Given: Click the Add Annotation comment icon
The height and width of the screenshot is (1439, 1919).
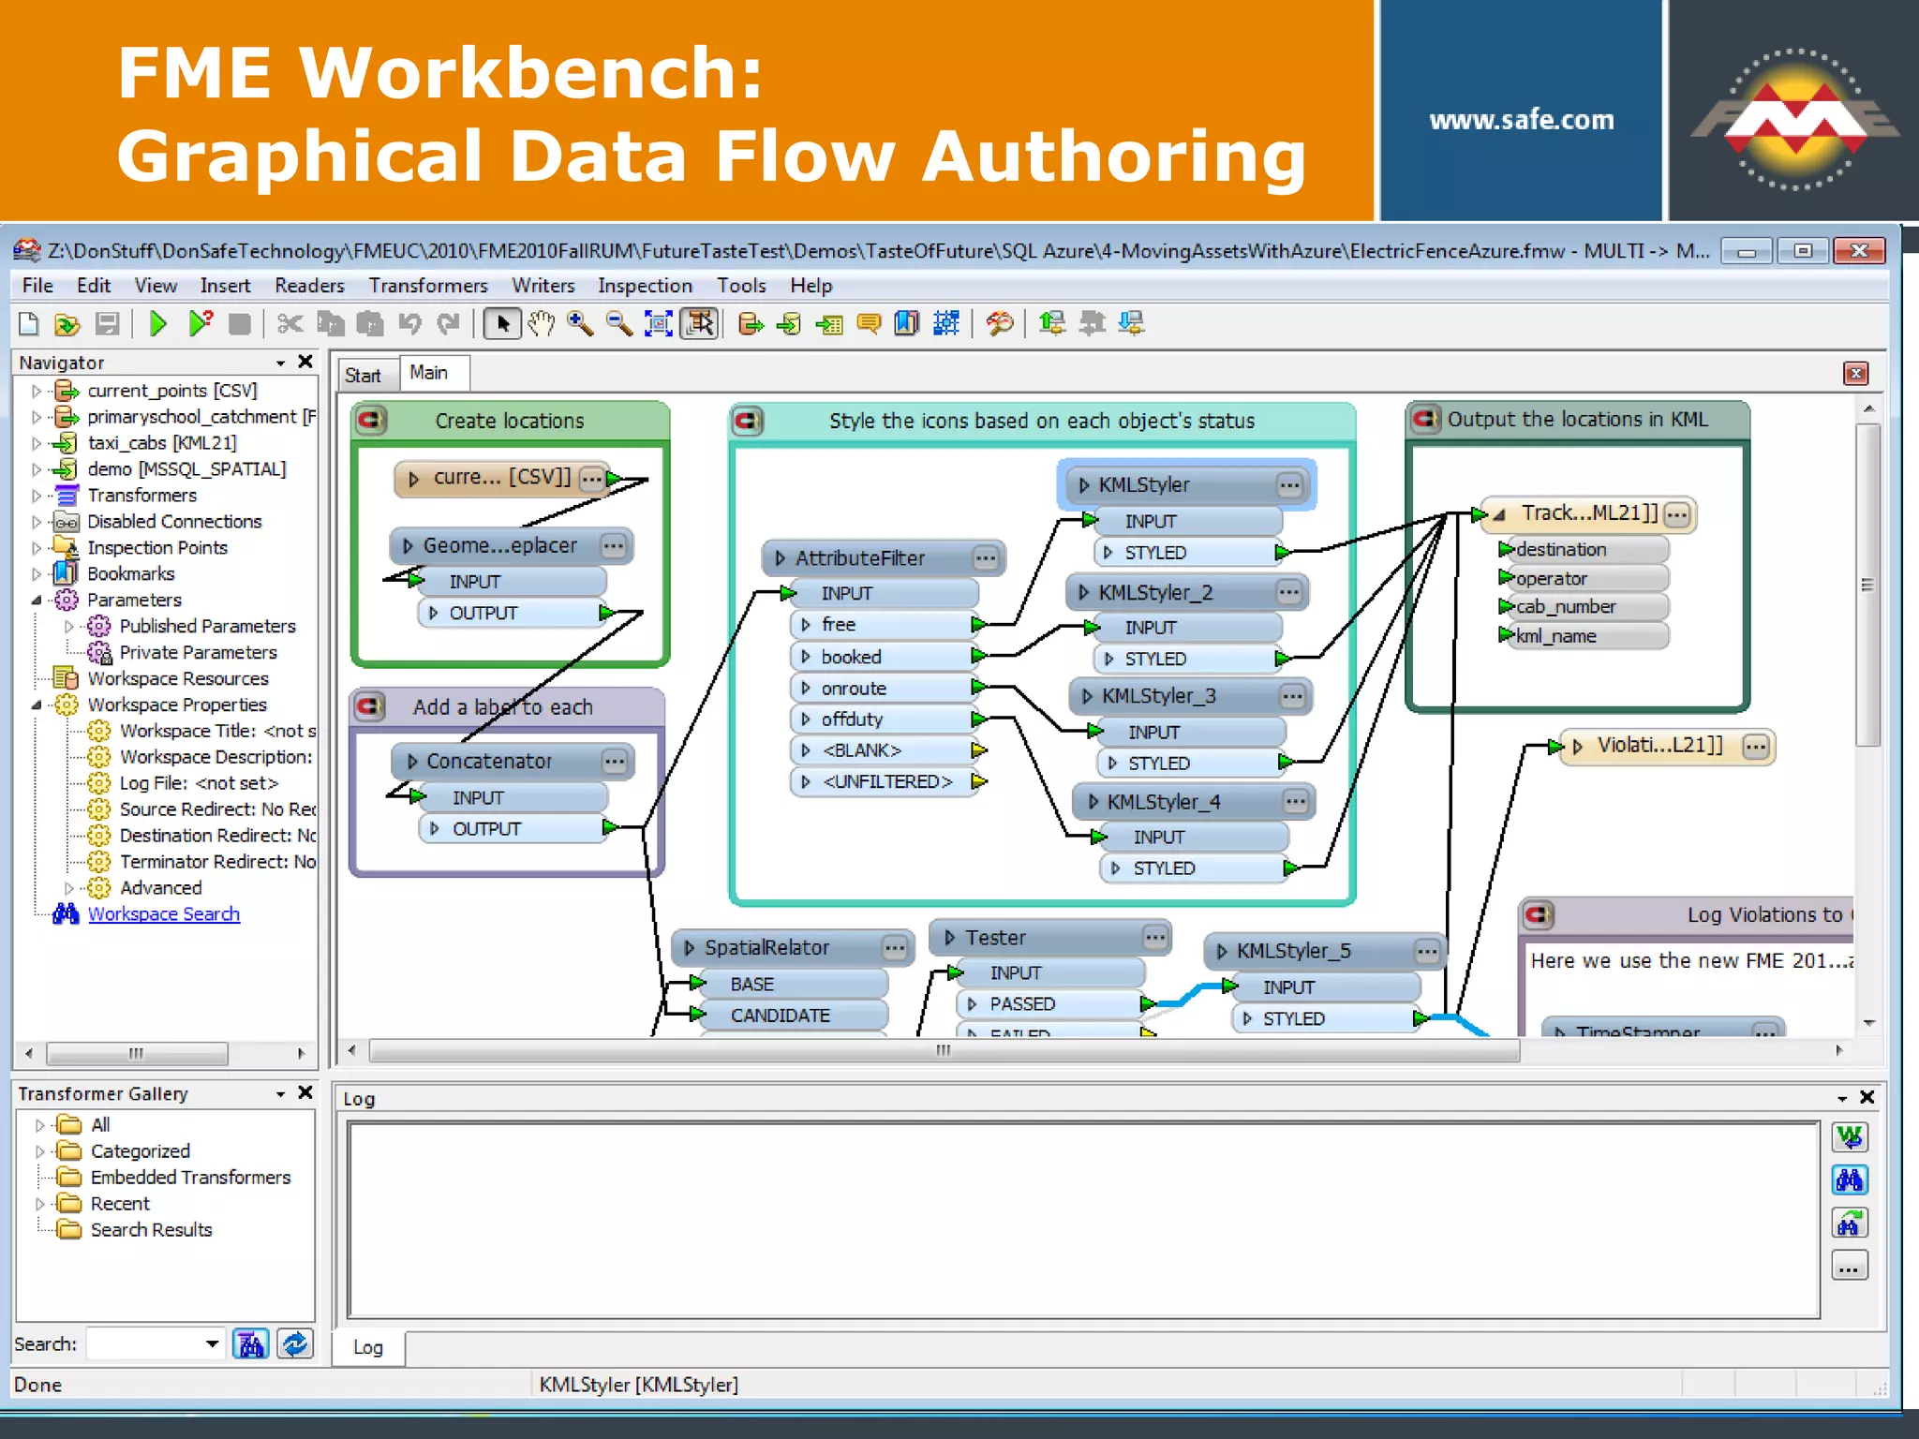Looking at the screenshot, I should click(869, 324).
